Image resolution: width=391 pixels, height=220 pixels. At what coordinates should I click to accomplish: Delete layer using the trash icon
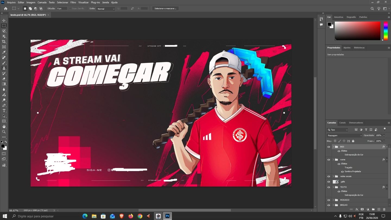tap(384, 209)
